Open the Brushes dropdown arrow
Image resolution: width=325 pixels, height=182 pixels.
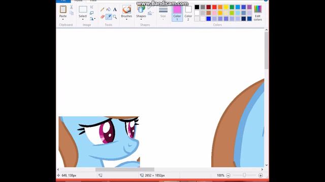click(x=126, y=19)
